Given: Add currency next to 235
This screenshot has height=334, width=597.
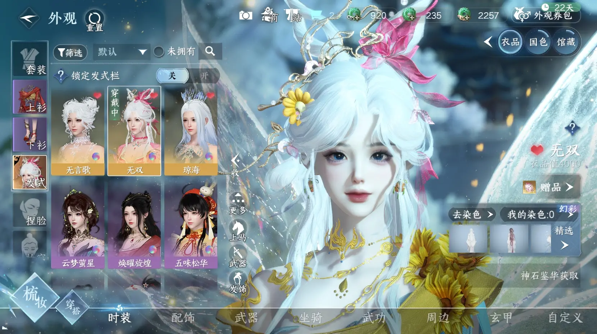Looking at the screenshot, I should pos(409,15).
